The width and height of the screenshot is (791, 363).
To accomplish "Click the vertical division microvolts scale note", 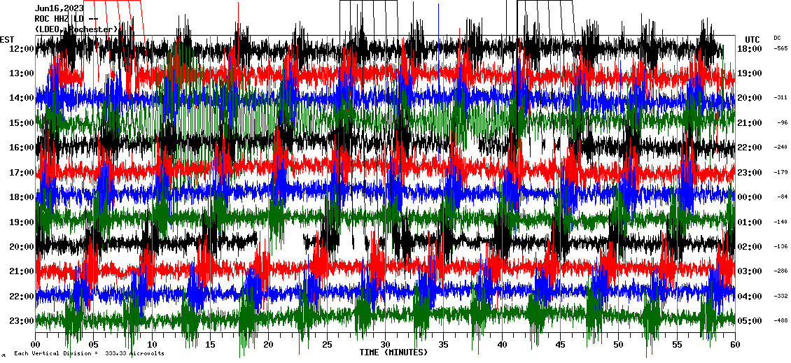I will [x=89, y=354].
